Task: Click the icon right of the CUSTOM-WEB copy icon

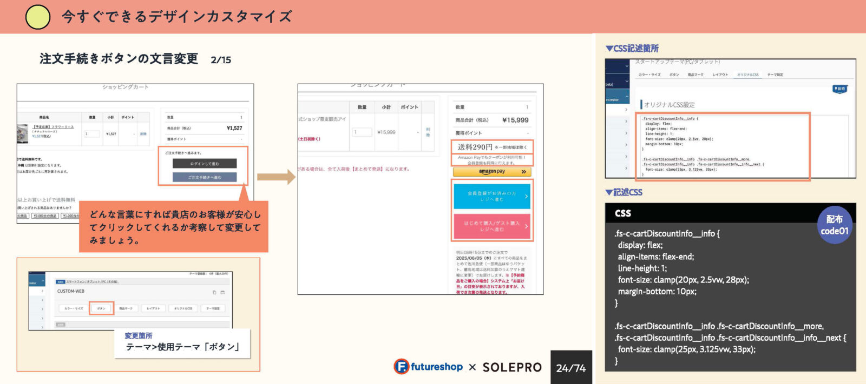Action: [x=222, y=292]
